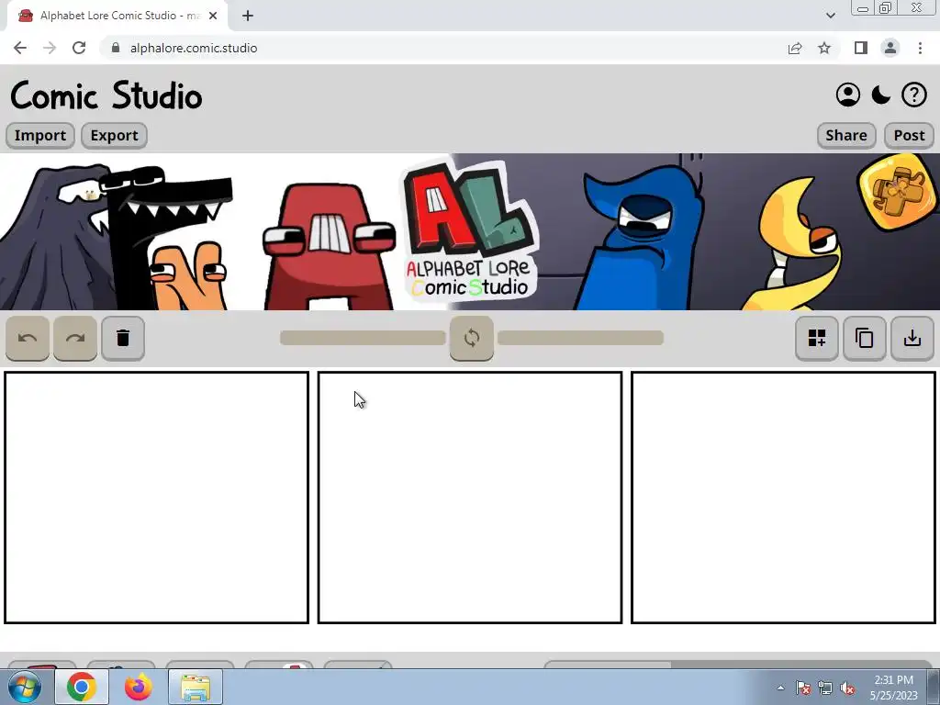Image resolution: width=940 pixels, height=705 pixels.
Task: Open the user account icon in Comic Studio header
Action: (x=847, y=95)
